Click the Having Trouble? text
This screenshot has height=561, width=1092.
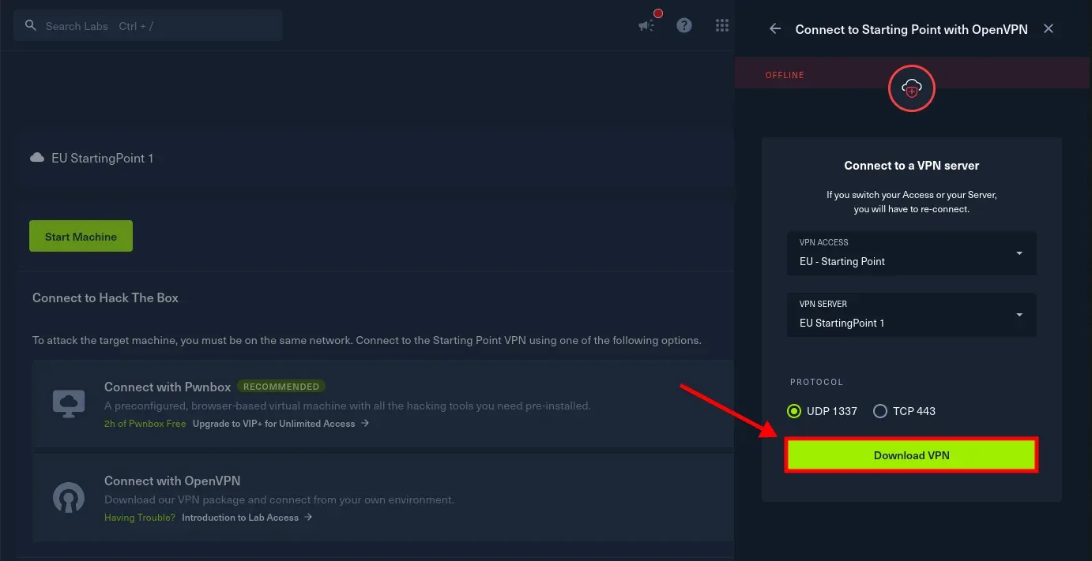click(140, 518)
